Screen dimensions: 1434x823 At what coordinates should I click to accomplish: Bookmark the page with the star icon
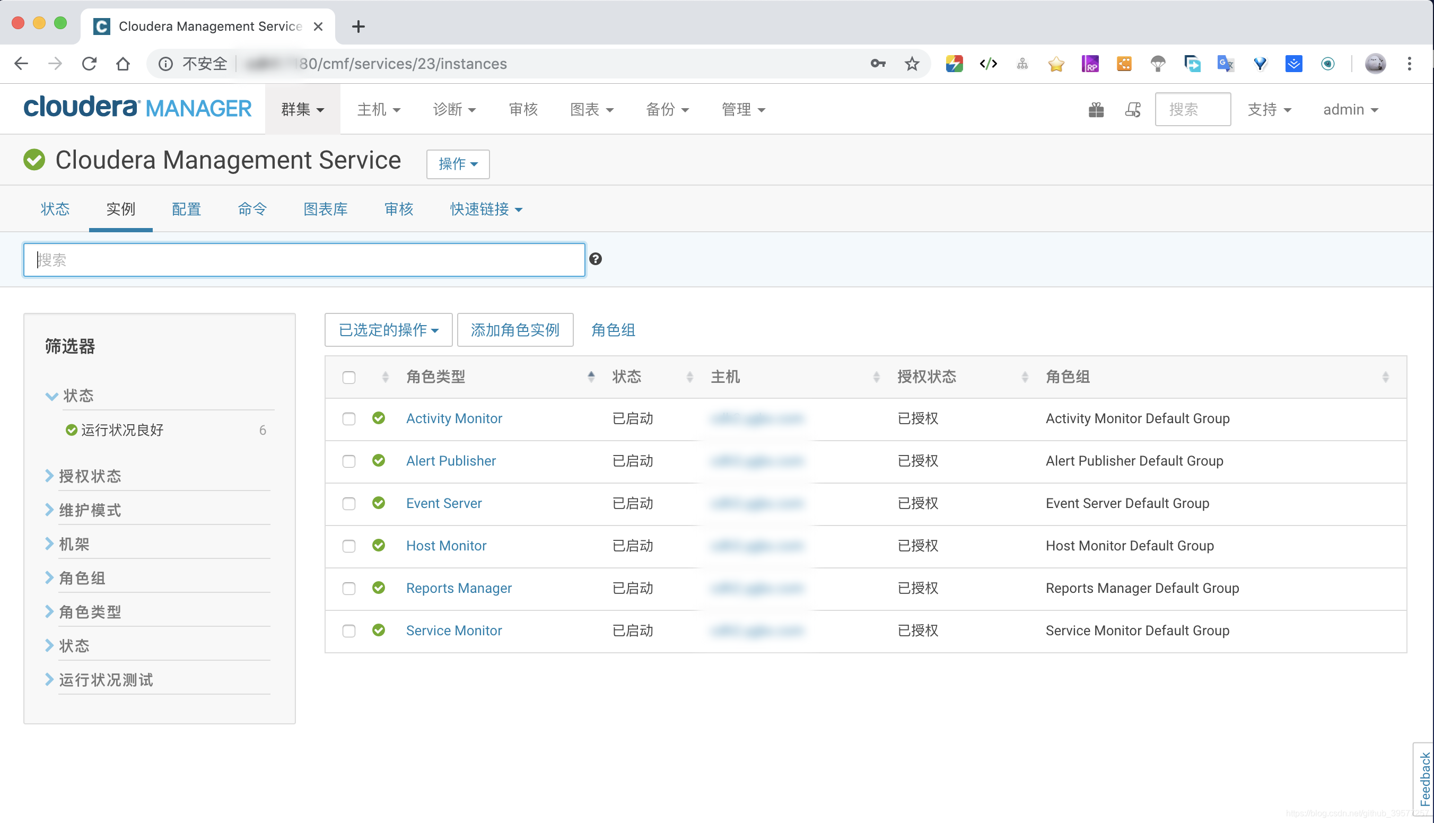click(912, 64)
